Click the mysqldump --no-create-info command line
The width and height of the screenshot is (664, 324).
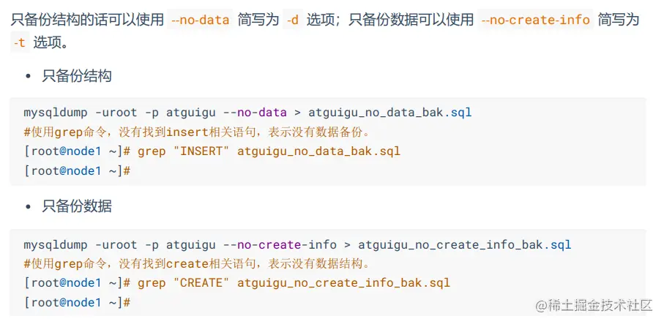pos(296,244)
